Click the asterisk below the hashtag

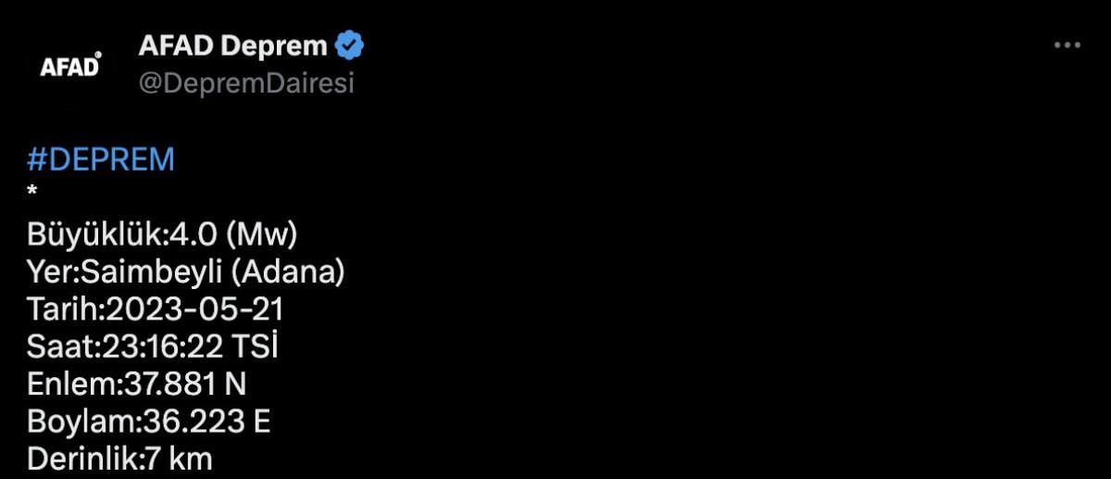(32, 192)
